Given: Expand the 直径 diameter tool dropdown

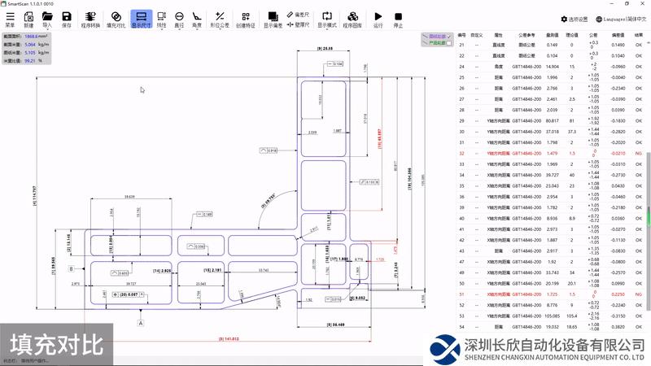Looking at the screenshot, I should pyautogui.click(x=179, y=17).
